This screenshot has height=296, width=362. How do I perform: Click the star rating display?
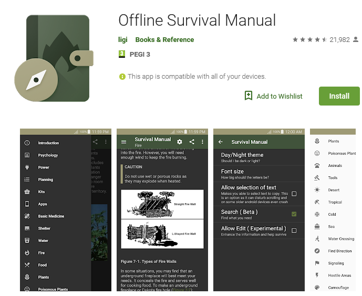tap(310, 40)
